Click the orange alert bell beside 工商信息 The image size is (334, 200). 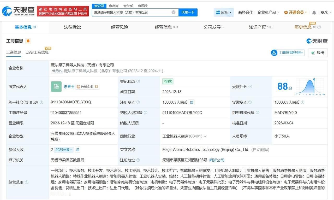[28, 41]
